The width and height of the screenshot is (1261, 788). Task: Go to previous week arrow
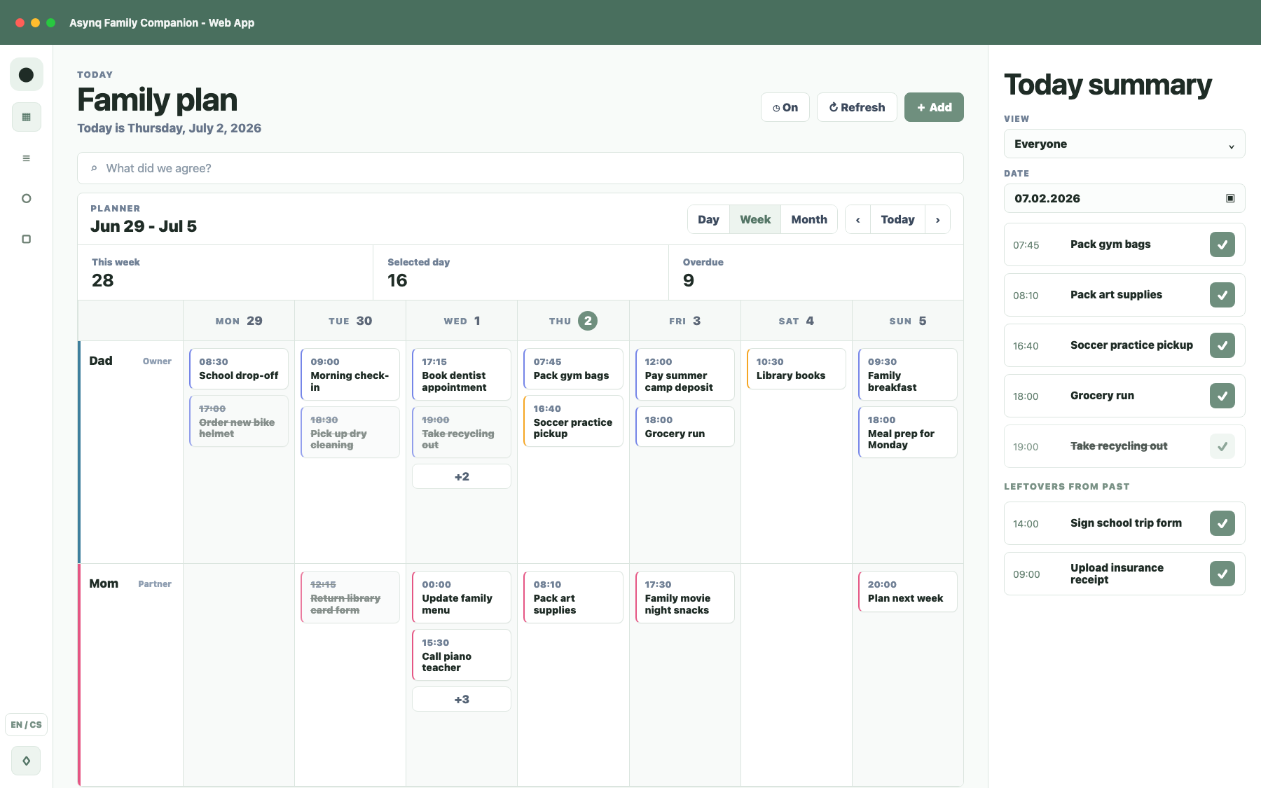tap(857, 219)
